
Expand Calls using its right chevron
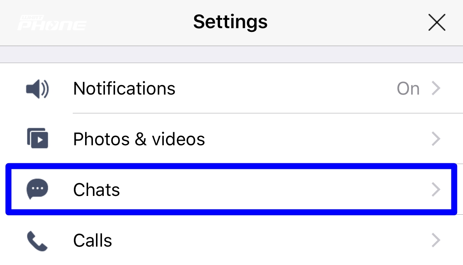(x=436, y=240)
